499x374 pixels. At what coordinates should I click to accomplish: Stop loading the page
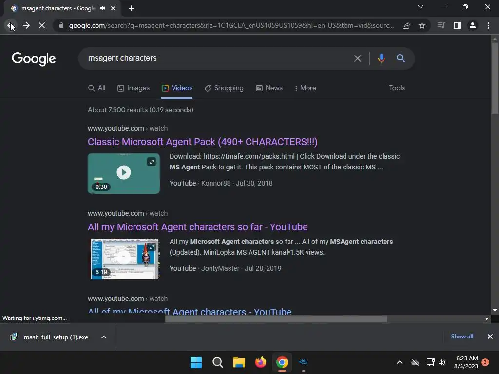tap(42, 25)
